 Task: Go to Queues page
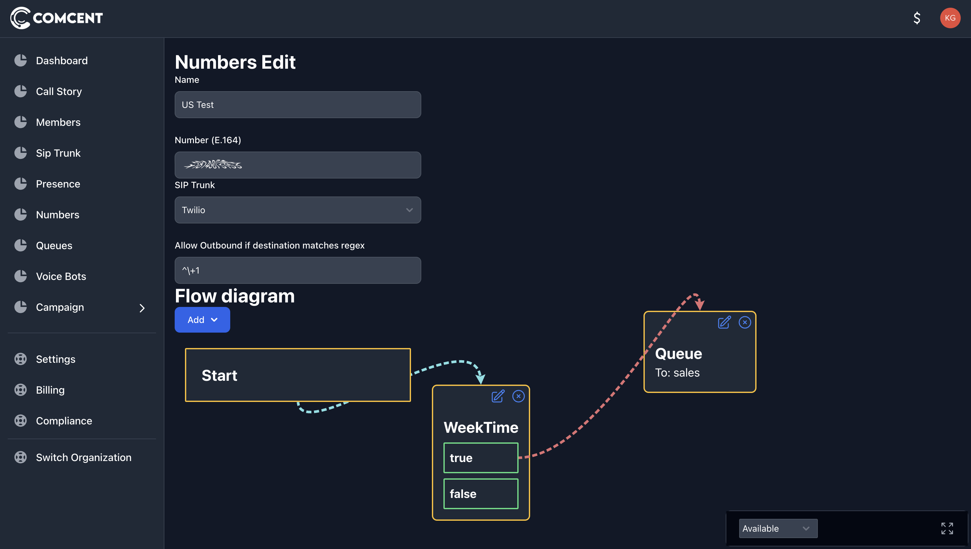(x=54, y=246)
